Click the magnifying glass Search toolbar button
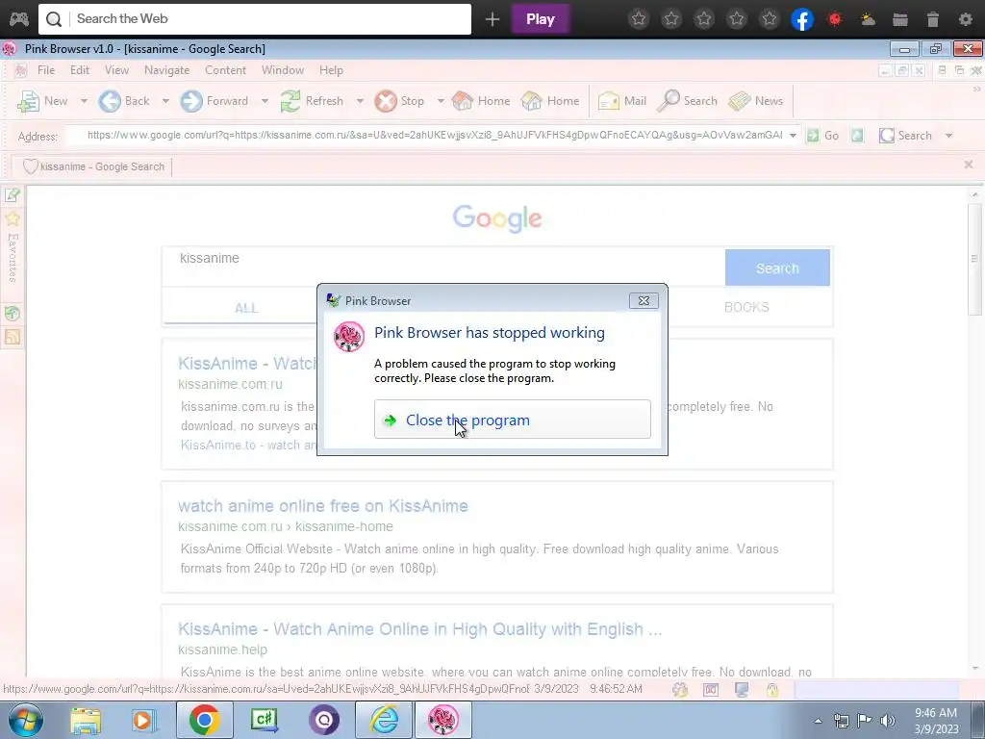 687,100
